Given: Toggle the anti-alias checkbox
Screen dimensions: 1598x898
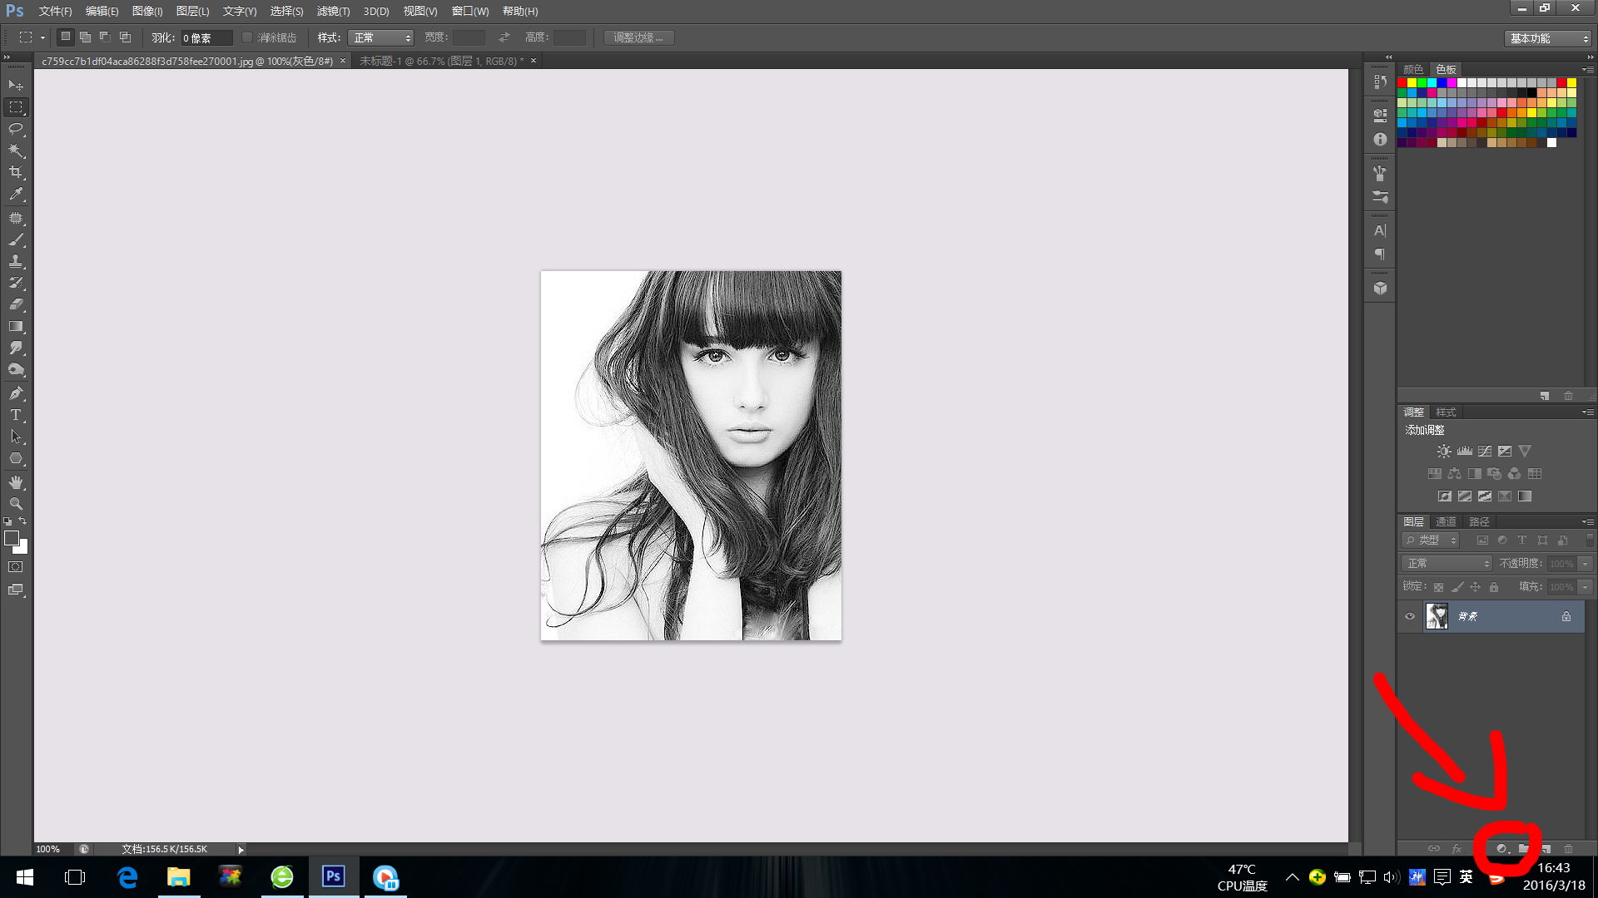Looking at the screenshot, I should [x=247, y=37].
